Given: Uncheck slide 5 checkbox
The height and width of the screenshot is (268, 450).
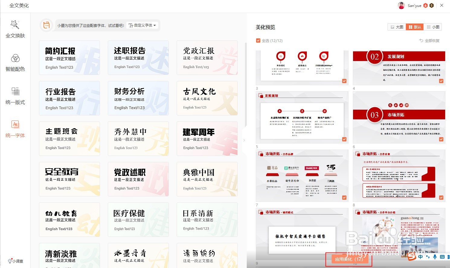Looking at the screenshot, I should (344, 139).
